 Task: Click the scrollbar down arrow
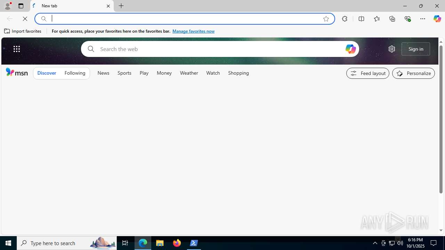point(441,231)
